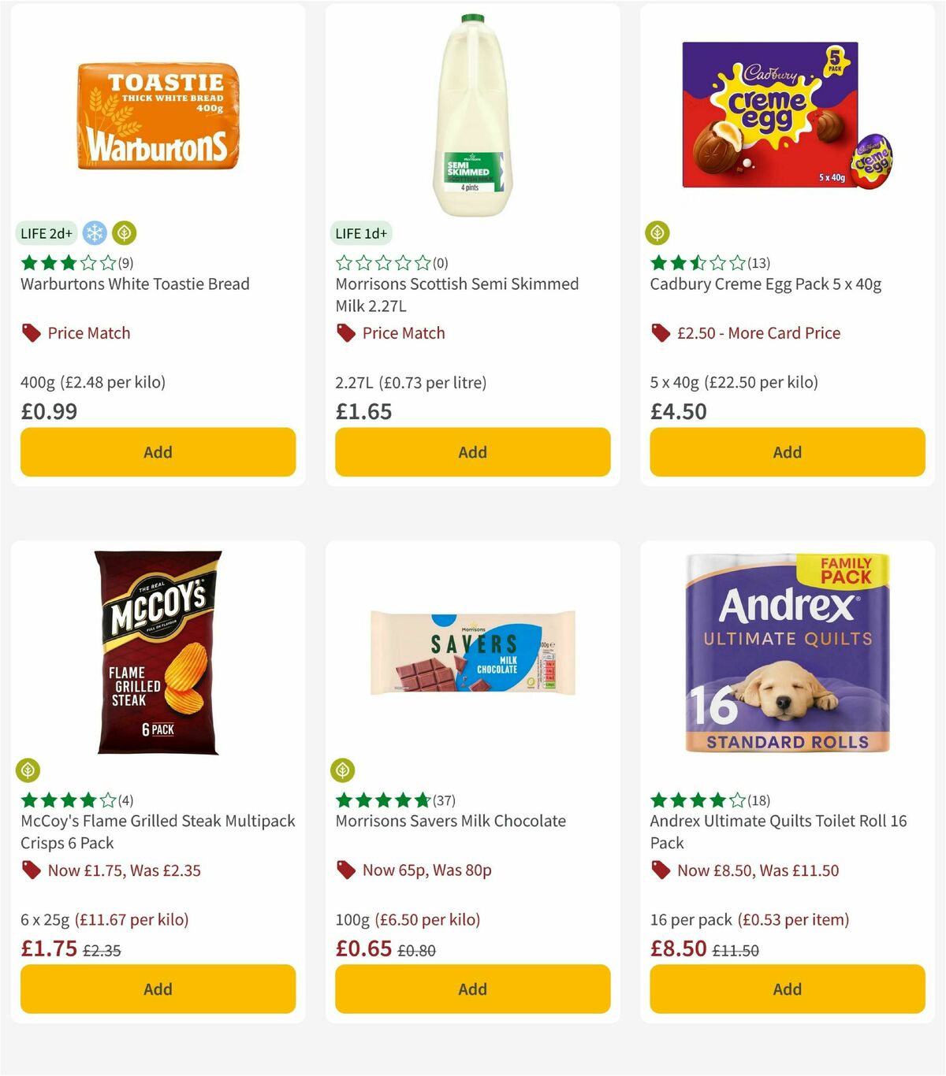Image resolution: width=946 pixels, height=1076 pixels.
Task: Click the Andrex Ultimate Quilts product image
Action: point(787,654)
